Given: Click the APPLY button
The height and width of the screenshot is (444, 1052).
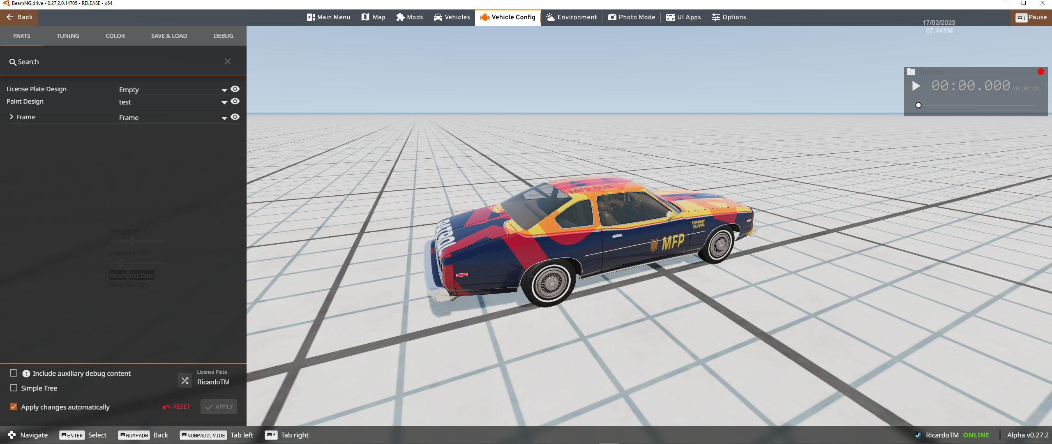Looking at the screenshot, I should [219, 407].
